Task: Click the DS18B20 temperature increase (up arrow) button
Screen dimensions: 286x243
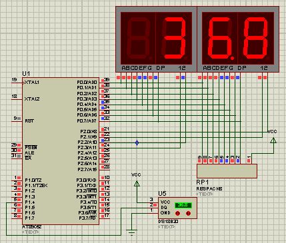Action: pyautogui.click(x=188, y=213)
